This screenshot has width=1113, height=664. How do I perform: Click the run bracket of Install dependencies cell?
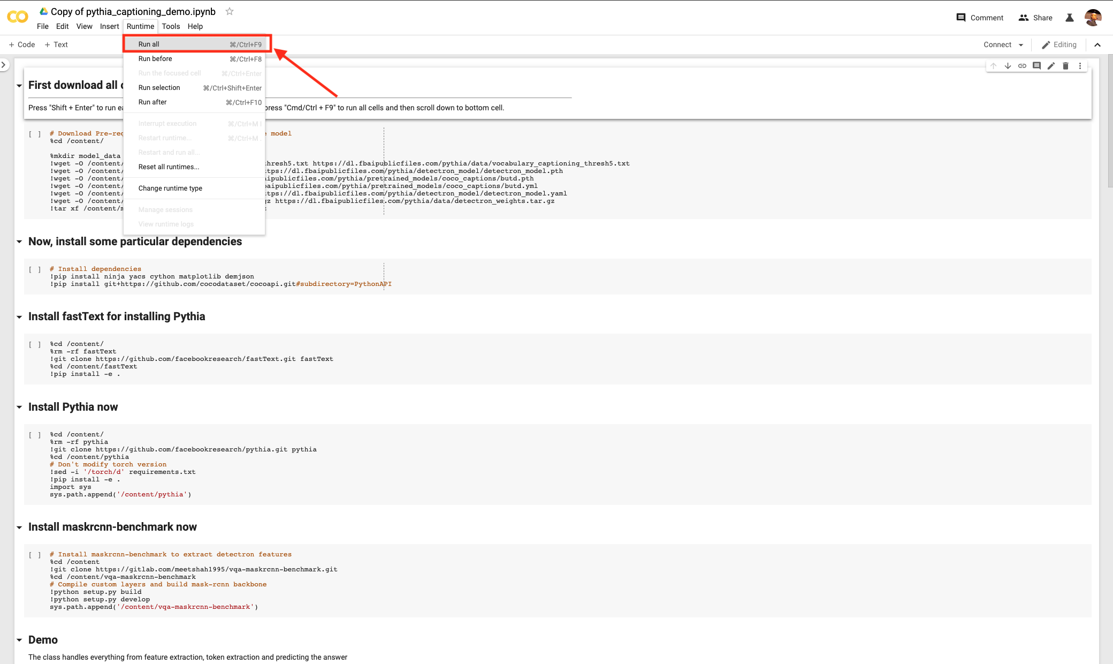pos(35,269)
